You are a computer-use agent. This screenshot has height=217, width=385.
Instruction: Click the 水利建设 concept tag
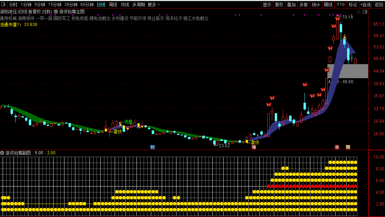click(120, 18)
